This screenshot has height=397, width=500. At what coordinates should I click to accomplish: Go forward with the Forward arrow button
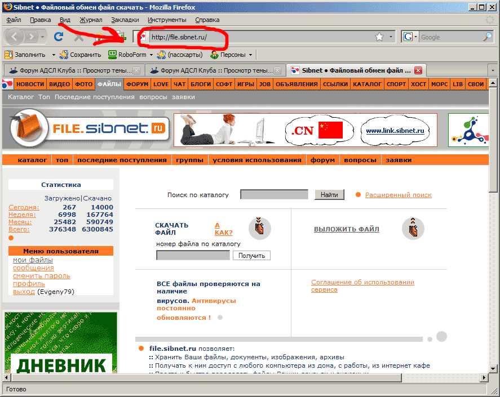tap(31, 37)
